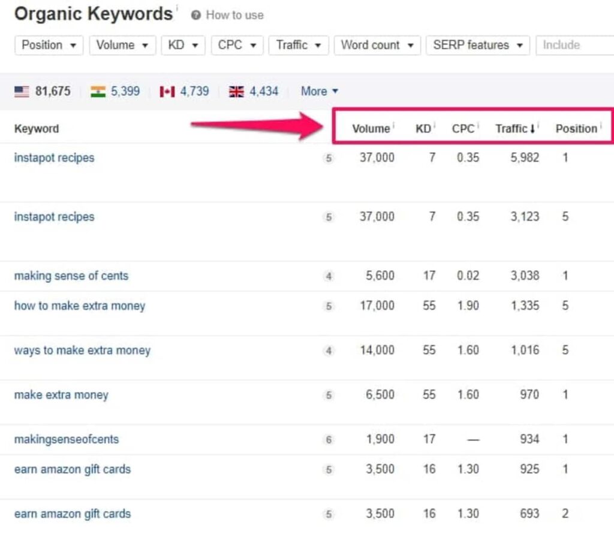This screenshot has height=535, width=614.
Task: Click the Organic Keywords page heading
Action: (x=93, y=14)
